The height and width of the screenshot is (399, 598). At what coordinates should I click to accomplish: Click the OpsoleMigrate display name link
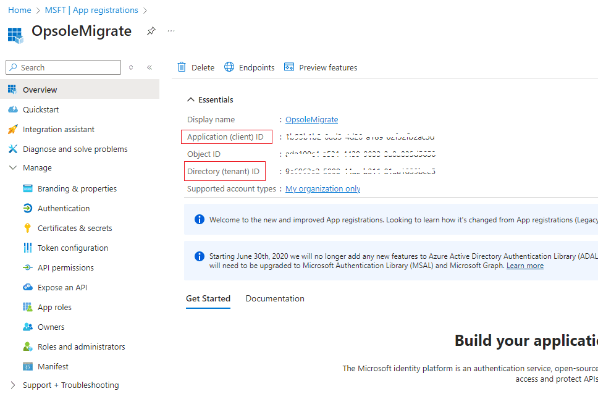click(311, 119)
